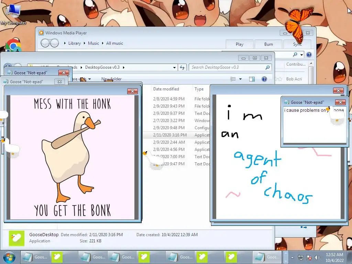Click the GooseDesktop name in details pane
The image size is (352, 264).
click(44, 234)
